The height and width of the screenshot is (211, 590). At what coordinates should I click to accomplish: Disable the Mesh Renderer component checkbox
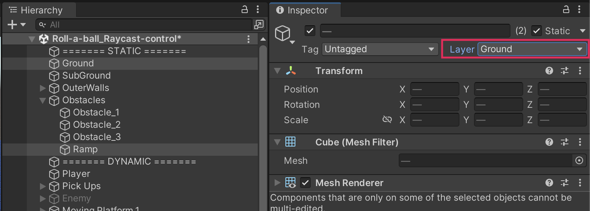pos(305,183)
